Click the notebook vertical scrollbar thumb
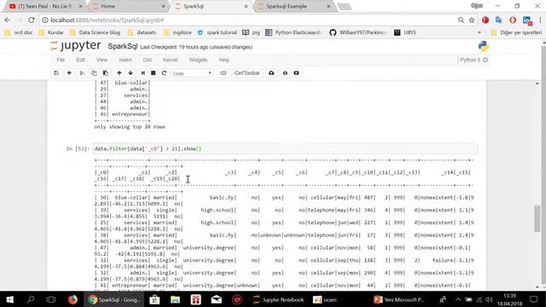Viewport: 546px width, 307px height. coord(537,218)
